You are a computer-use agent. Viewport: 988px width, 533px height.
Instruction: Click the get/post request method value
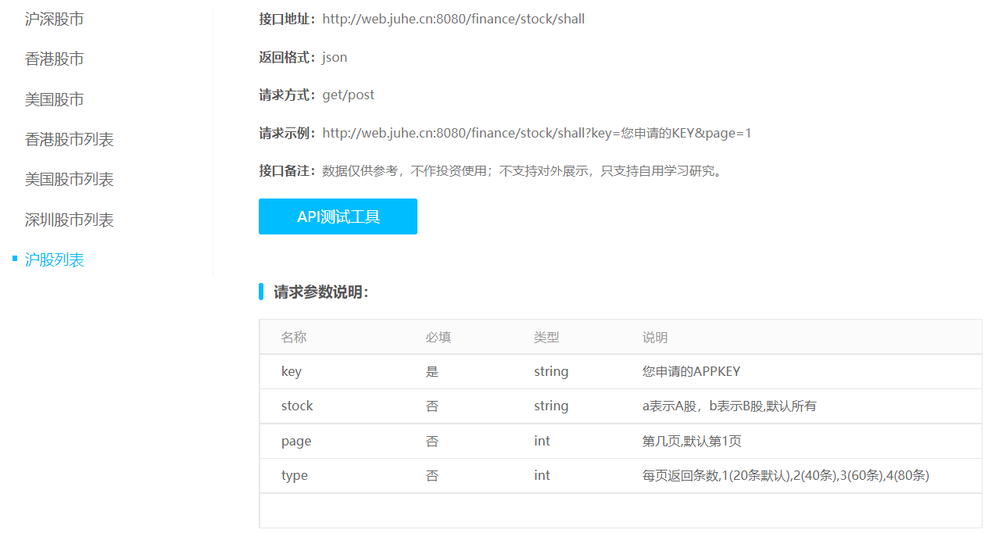tap(349, 95)
